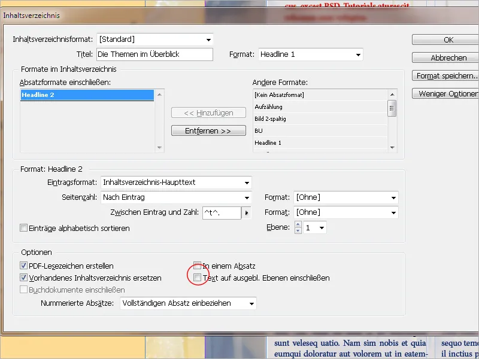Image resolution: width=479 pixels, height=359 pixels.
Task: Edit the Zwischen Eintrag und Zahl field
Action: [x=222, y=213]
